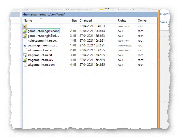Select file ssl.game-int.ru.key
This screenshot has height=138, width=179.
(40, 60)
